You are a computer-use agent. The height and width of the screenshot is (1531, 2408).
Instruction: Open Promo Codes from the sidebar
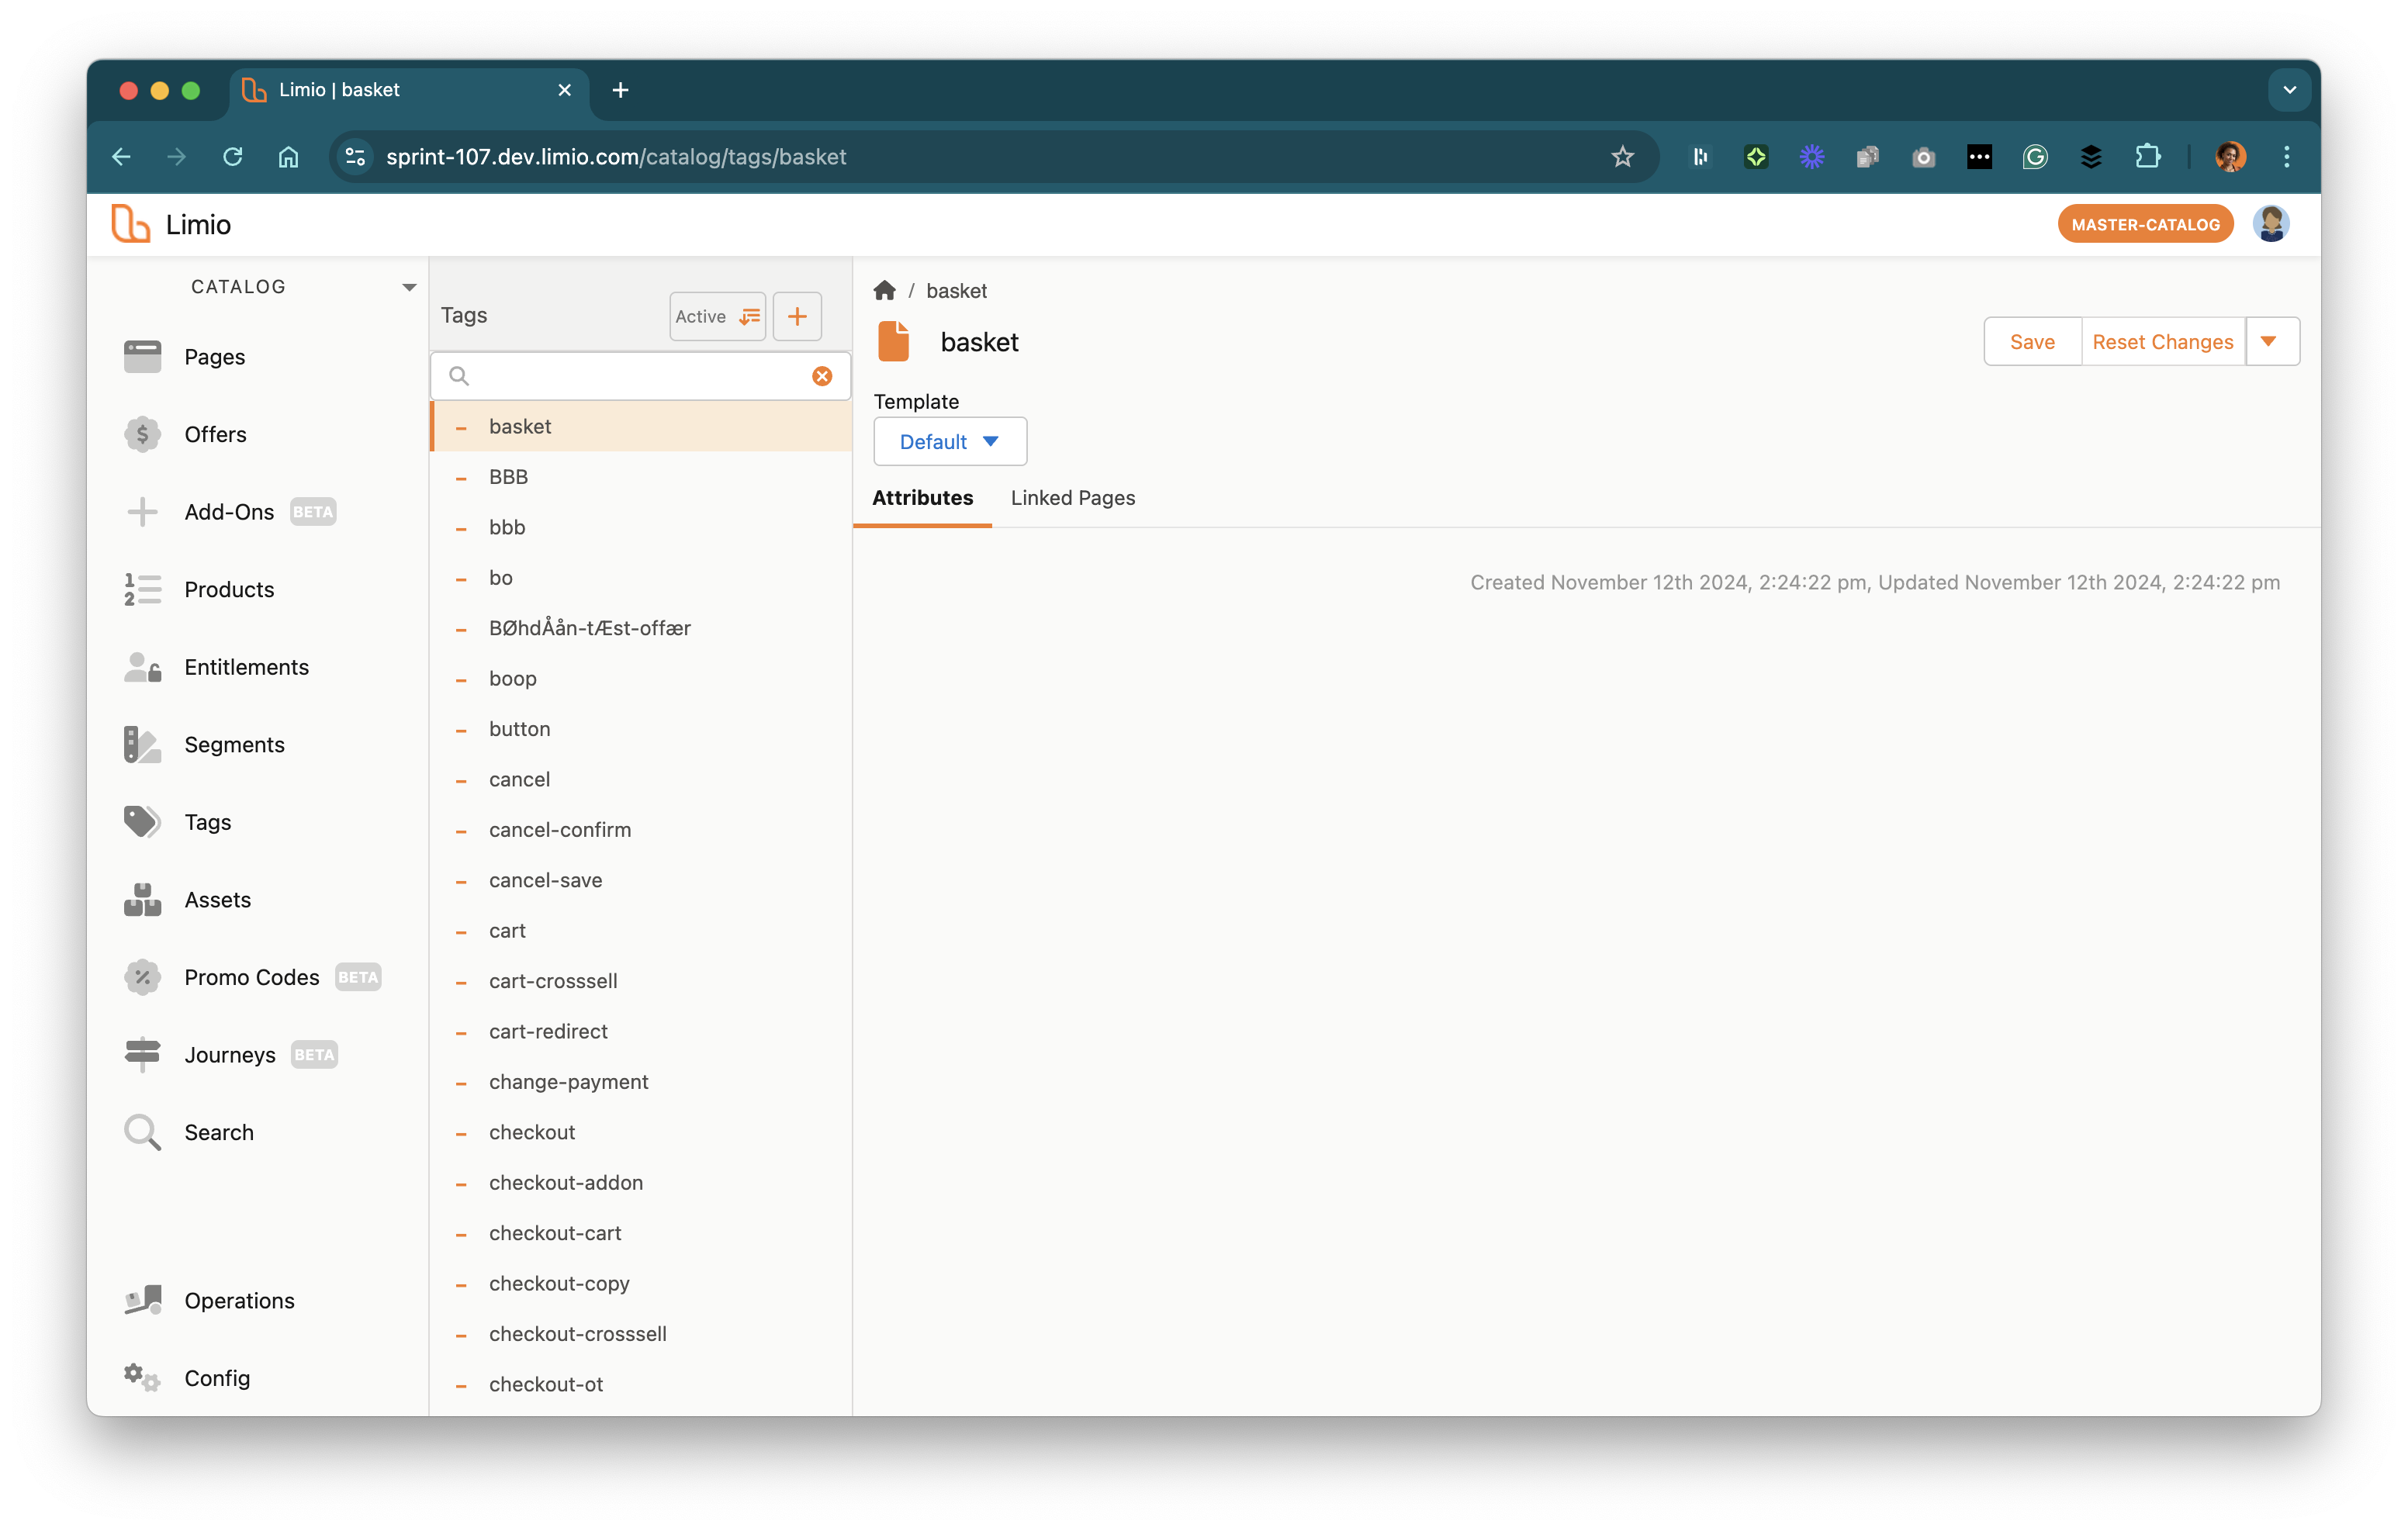pyautogui.click(x=251, y=977)
